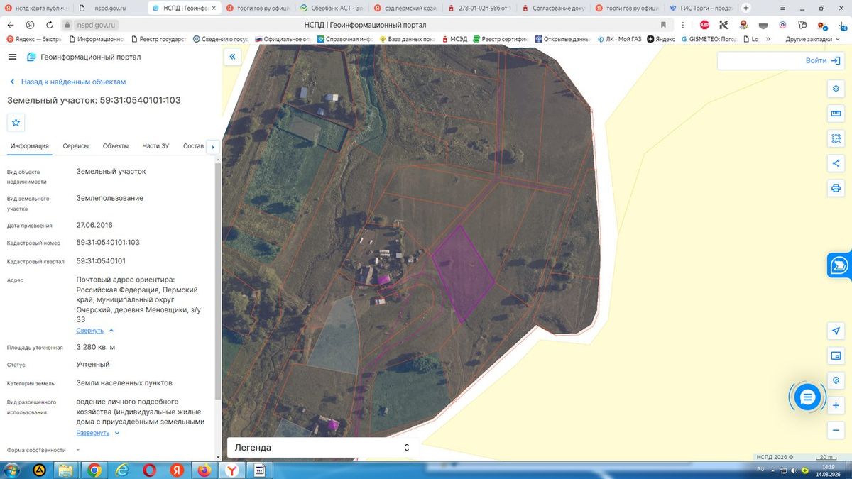
Task: Open the round chat support button
Action: tap(807, 397)
